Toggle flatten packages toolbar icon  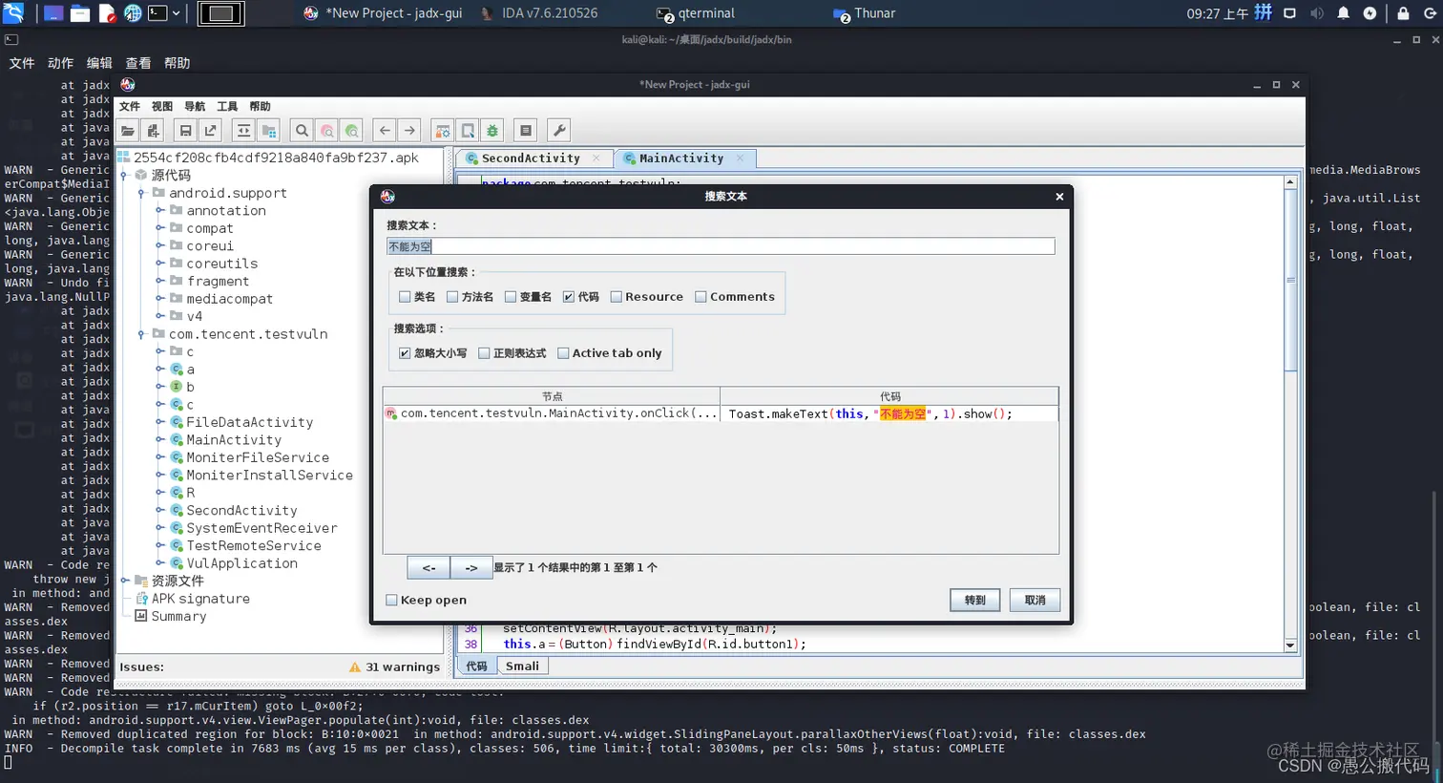coord(269,131)
